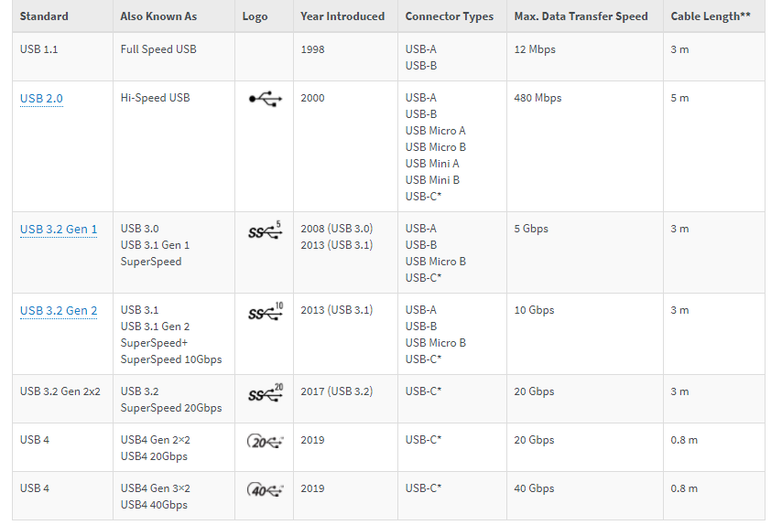Image resolution: width=771 pixels, height=525 pixels.
Task: Click the USB 2.0 trident logo
Action: [x=265, y=99]
